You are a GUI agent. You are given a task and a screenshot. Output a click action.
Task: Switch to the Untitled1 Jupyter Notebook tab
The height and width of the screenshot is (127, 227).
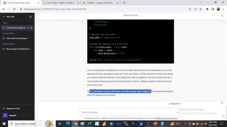[x=100, y=3]
